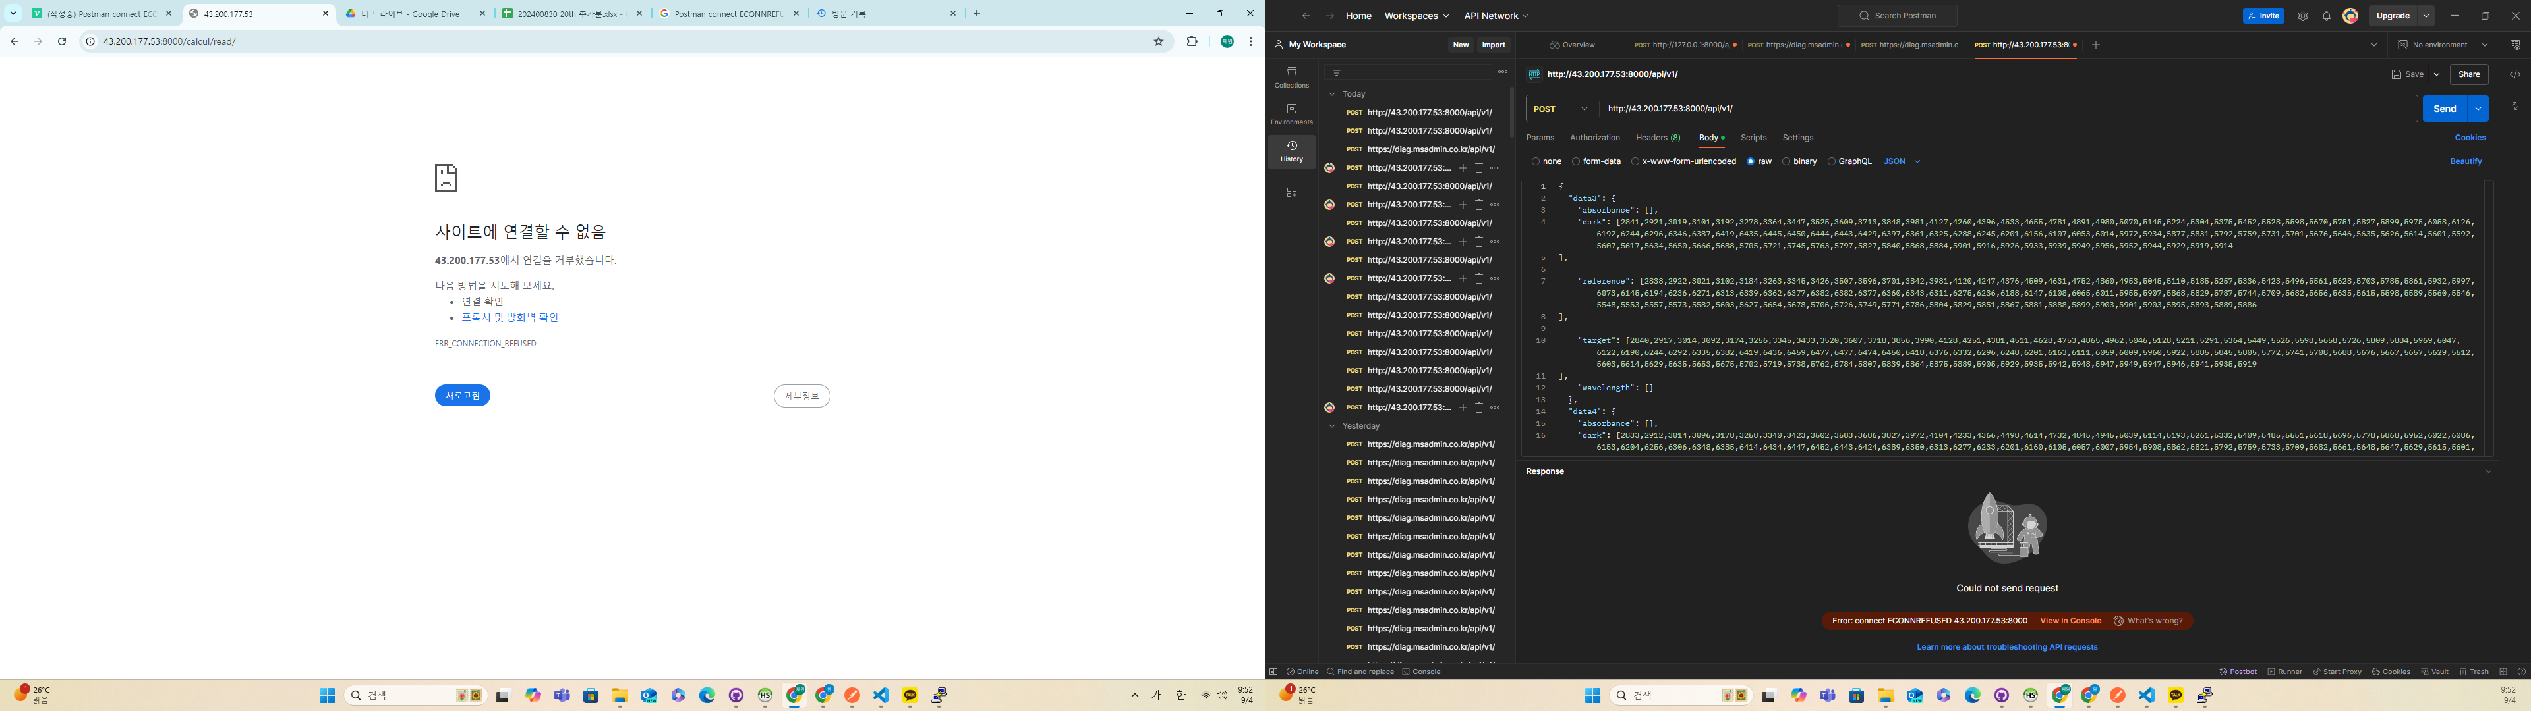Screen dimensions: 2531x711
Task: Open Send button options arrow
Action: (x=2478, y=109)
